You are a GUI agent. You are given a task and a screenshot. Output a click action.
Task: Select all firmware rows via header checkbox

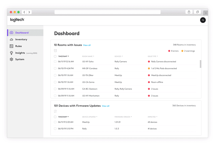(x=55, y=117)
